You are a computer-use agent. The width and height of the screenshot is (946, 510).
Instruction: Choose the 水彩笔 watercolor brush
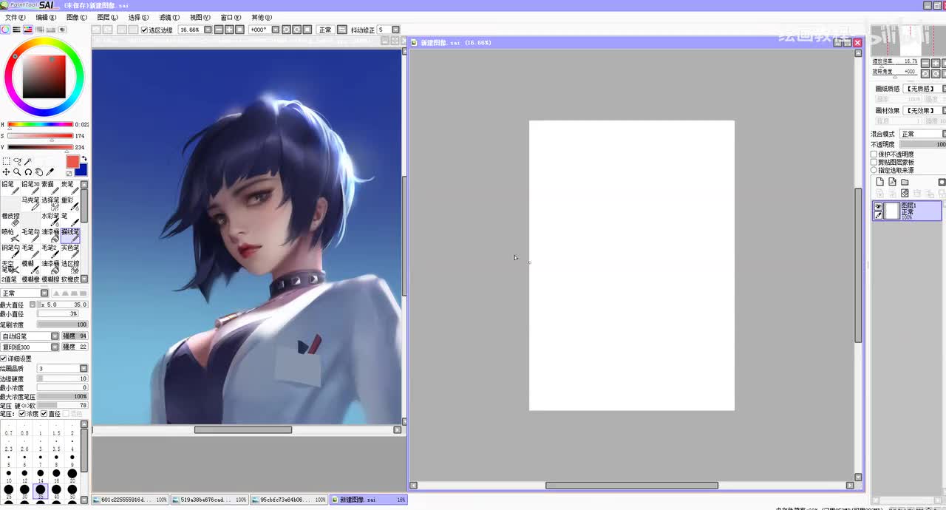click(50, 220)
